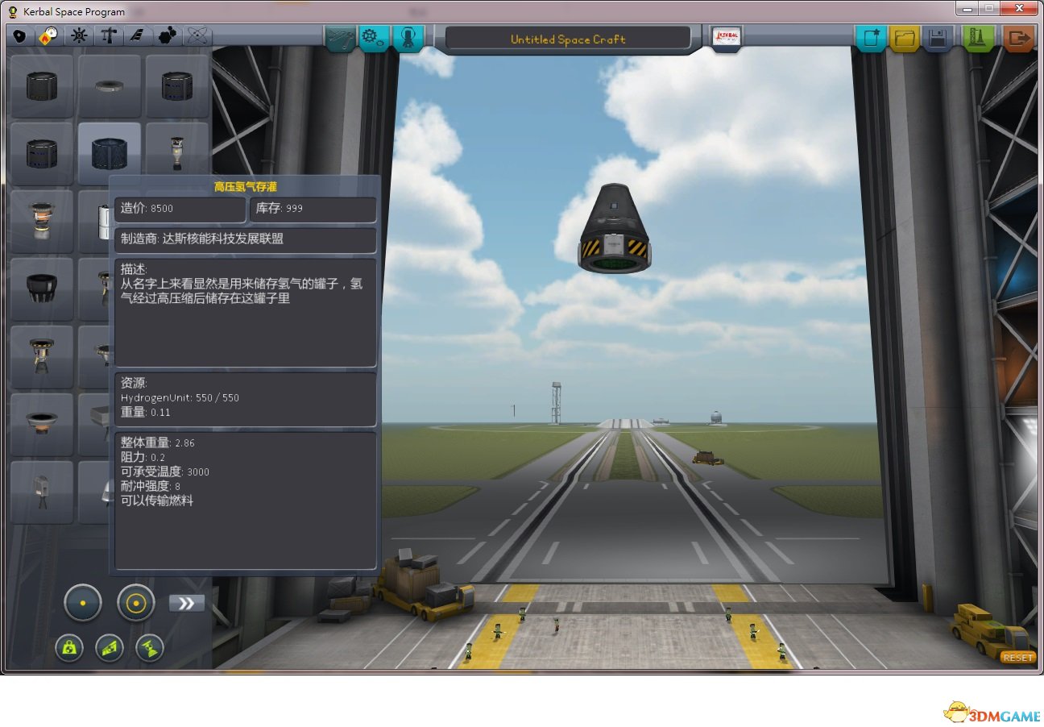
Task: Exit the Vehicle Assembly Building
Action: click(1018, 38)
